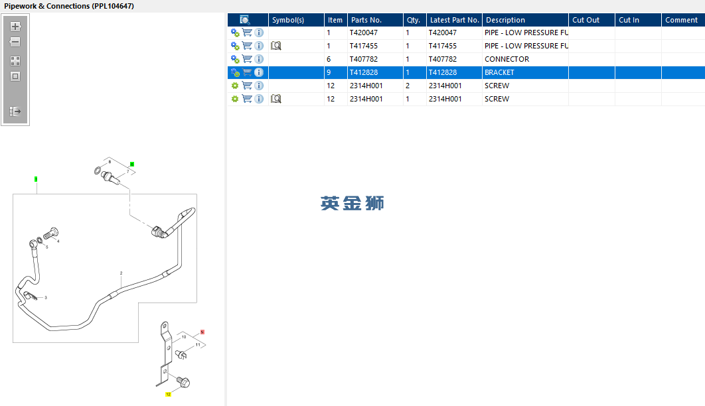
Task: Show info for BRACKET T412828
Action: point(259,72)
